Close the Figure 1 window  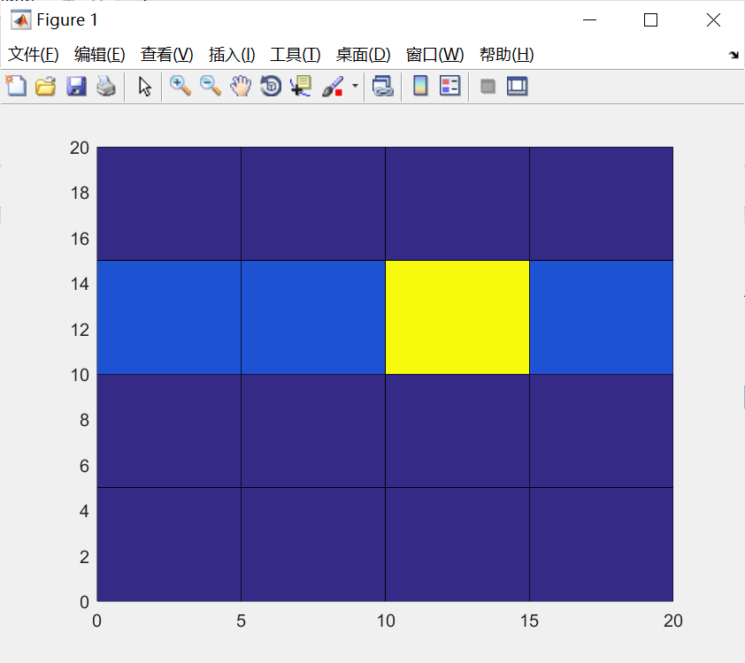713,20
